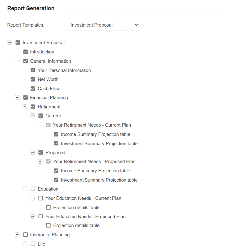Tick Your Education Needs - Current Plan checkbox
Image resolution: width=228 pixels, height=248 pixels.
click(41, 198)
